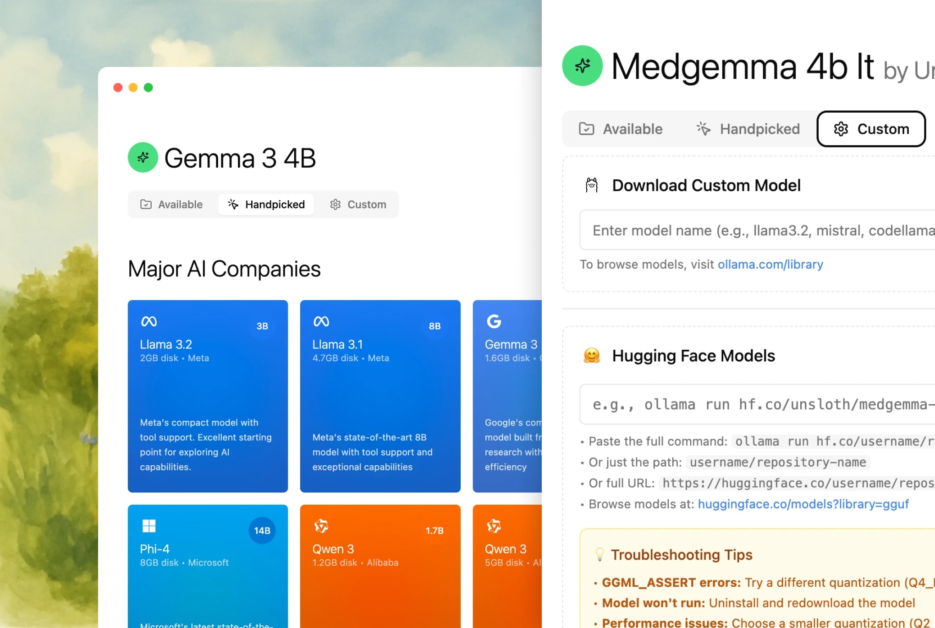Screen dimensions: 935x628
Task: Click the Qwen logo on the 5GB card
Action: pos(494,526)
